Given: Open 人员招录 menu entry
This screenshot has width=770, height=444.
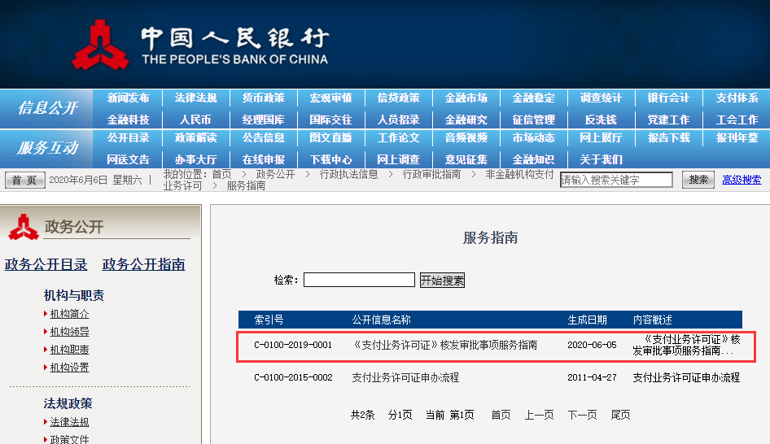Looking at the screenshot, I should (x=398, y=120).
